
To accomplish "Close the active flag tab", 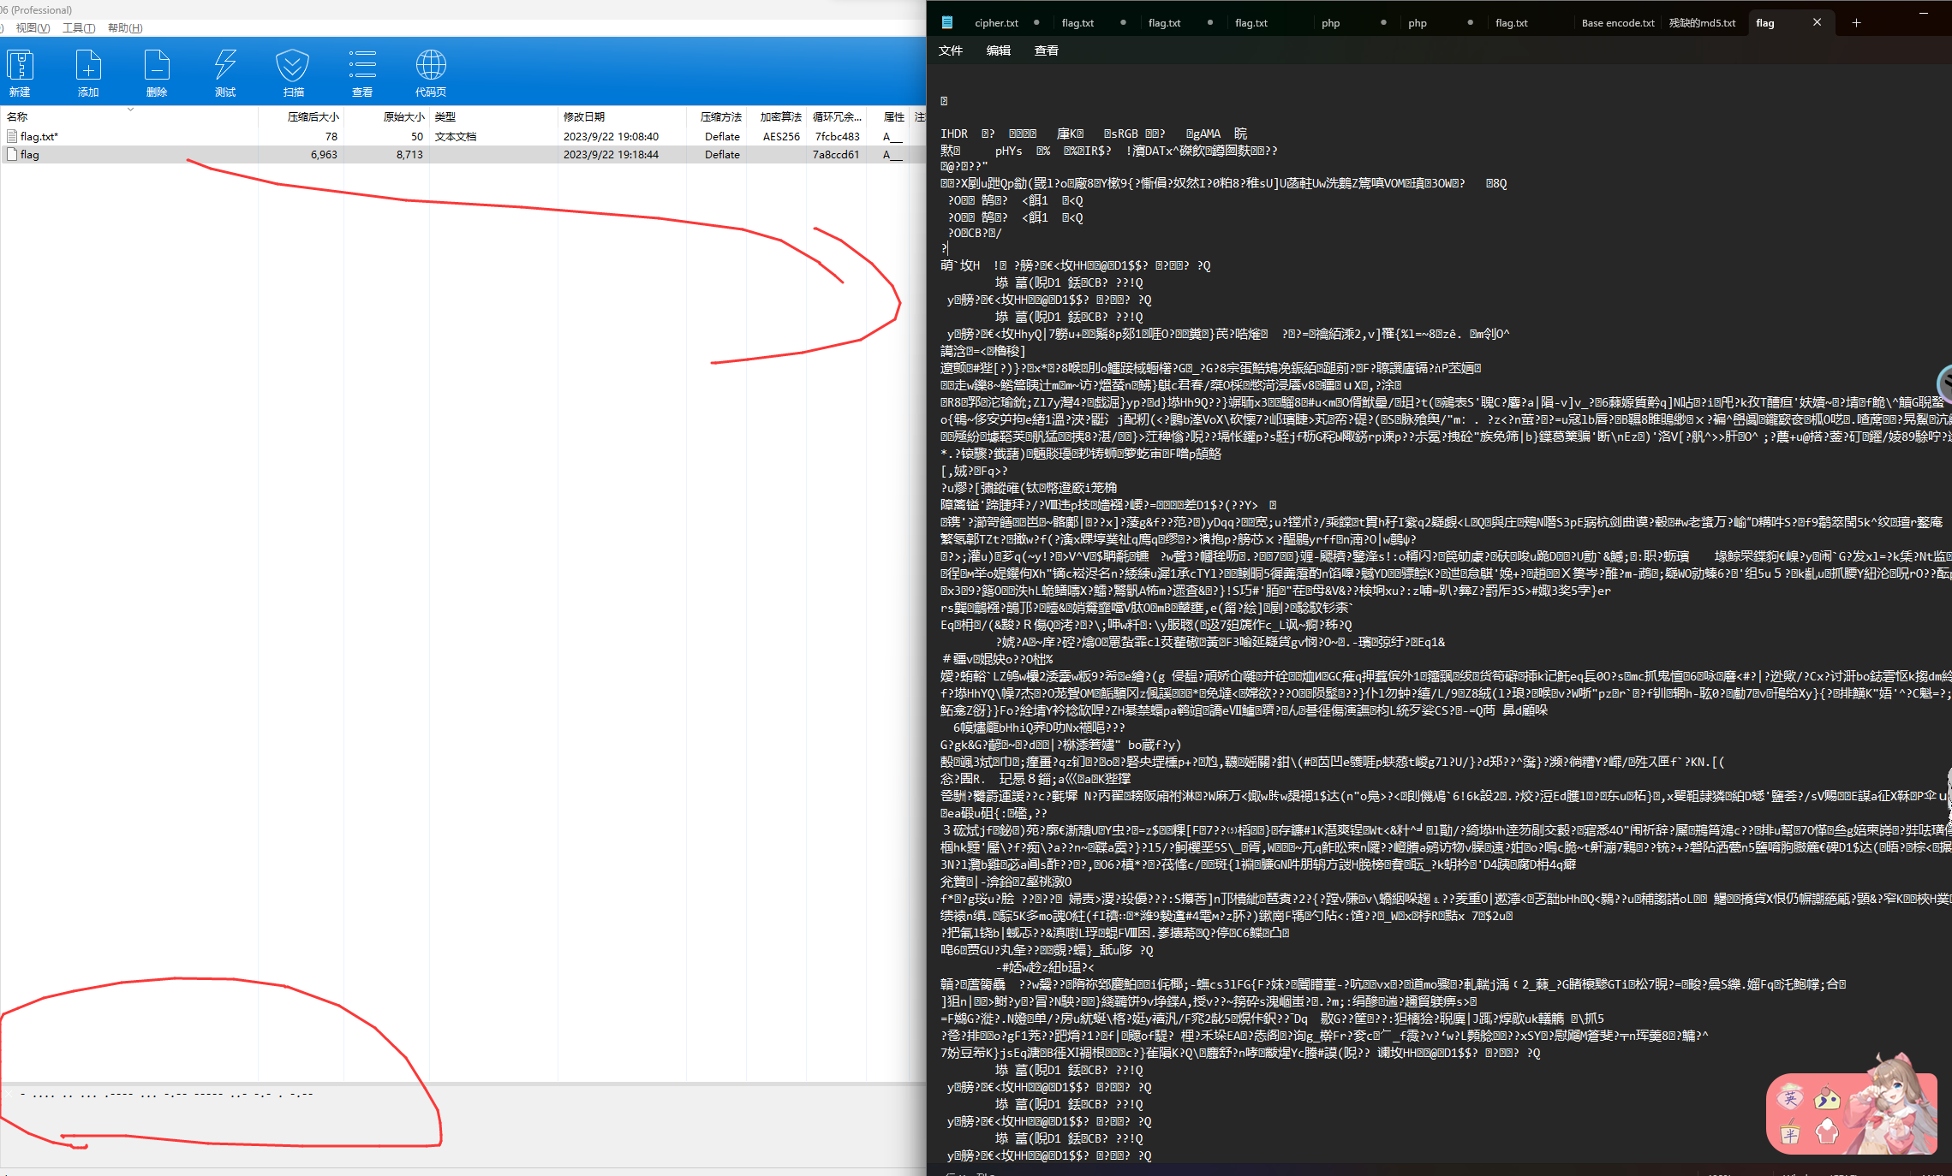I will pos(1817,23).
